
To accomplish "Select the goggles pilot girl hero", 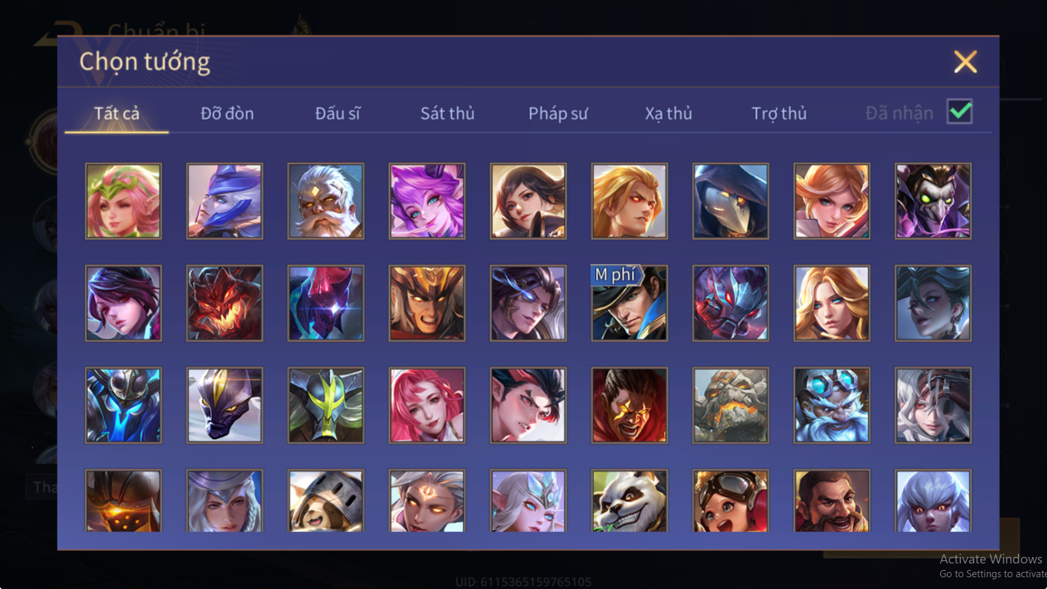I will tap(730, 501).
